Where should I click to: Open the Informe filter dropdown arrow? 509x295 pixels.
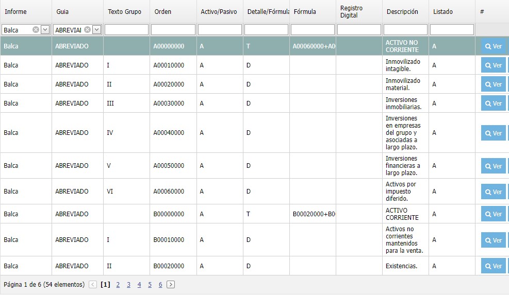(45, 30)
